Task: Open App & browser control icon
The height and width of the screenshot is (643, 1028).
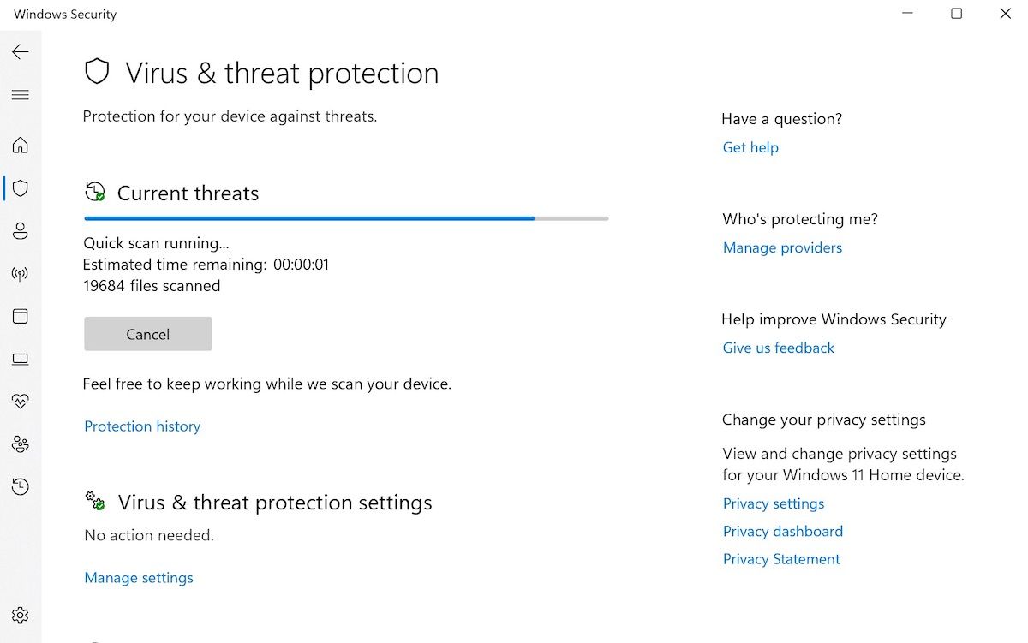Action: pos(21,316)
